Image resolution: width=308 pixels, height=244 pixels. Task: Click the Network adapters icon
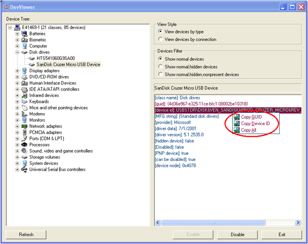(x=24, y=126)
